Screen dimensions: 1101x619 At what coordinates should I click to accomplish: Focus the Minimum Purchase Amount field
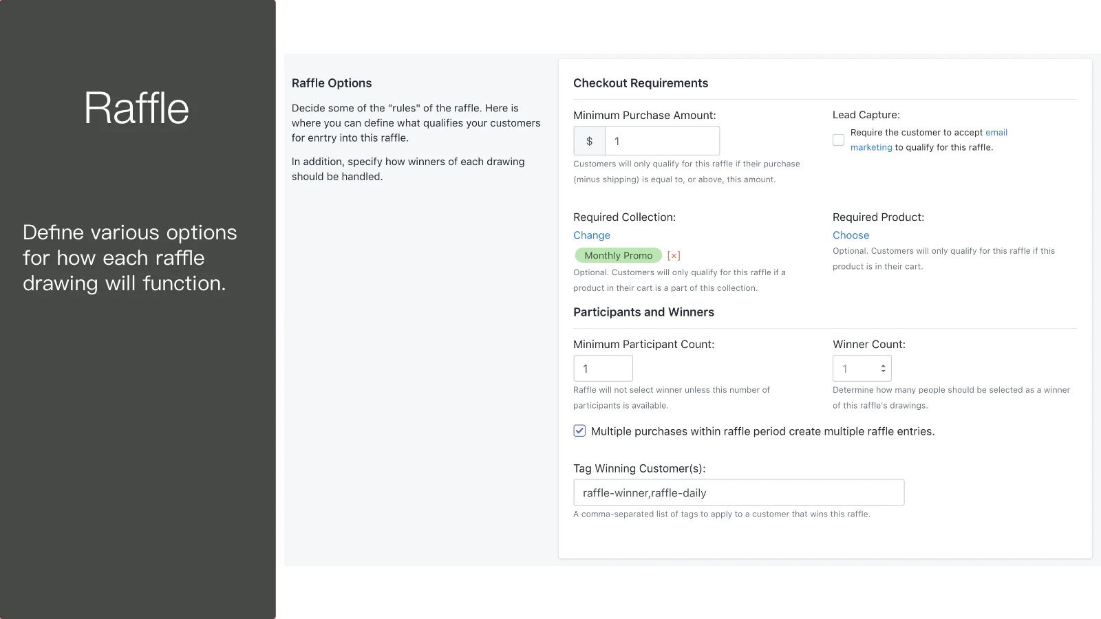(661, 141)
